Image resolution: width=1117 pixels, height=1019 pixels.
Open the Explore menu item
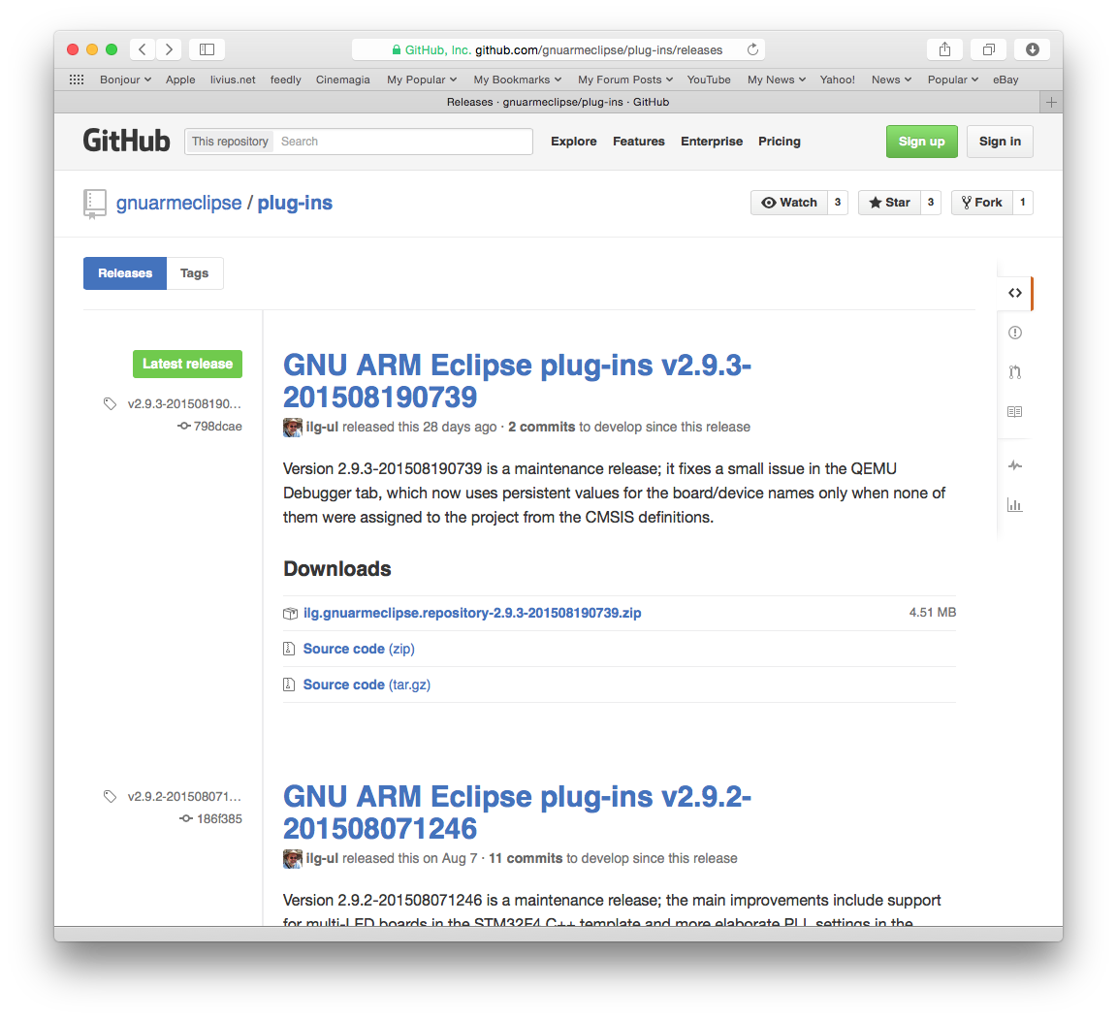click(x=573, y=141)
